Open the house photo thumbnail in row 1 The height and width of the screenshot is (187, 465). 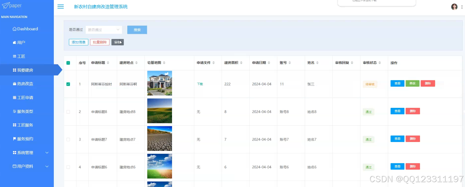pyautogui.click(x=160, y=83)
